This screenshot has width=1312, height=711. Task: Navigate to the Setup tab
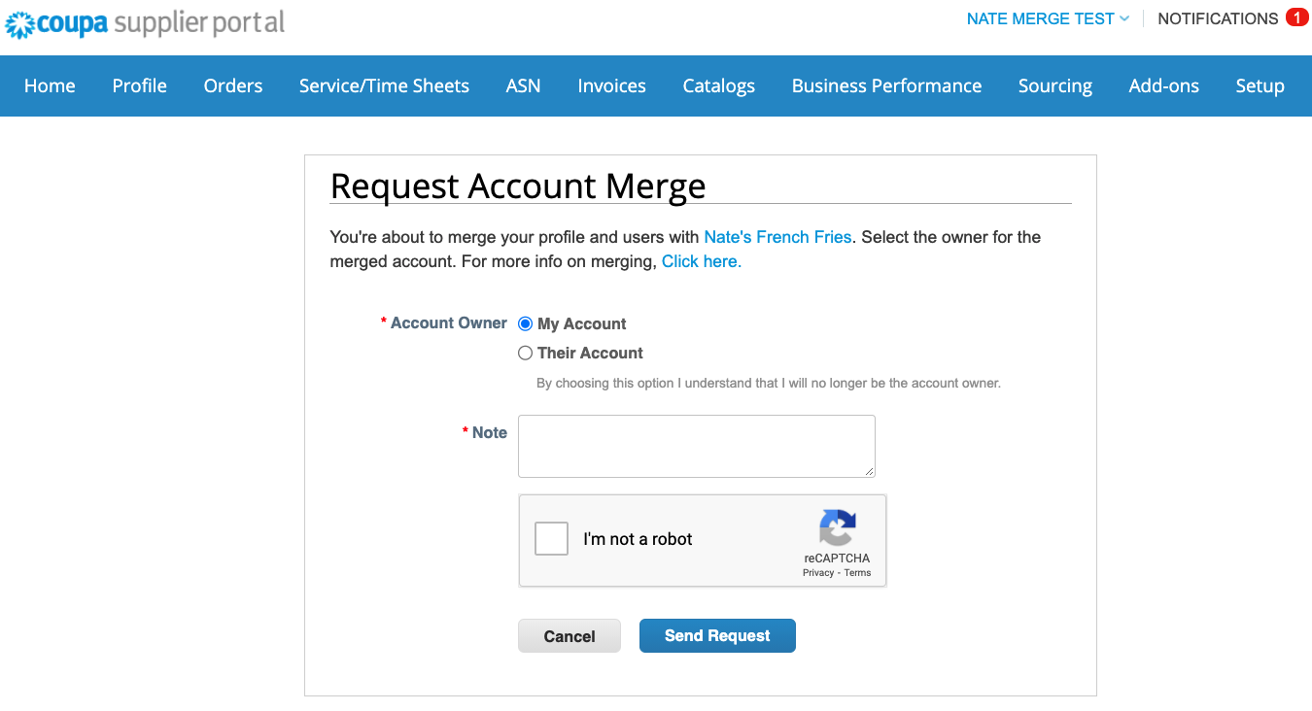click(x=1260, y=85)
